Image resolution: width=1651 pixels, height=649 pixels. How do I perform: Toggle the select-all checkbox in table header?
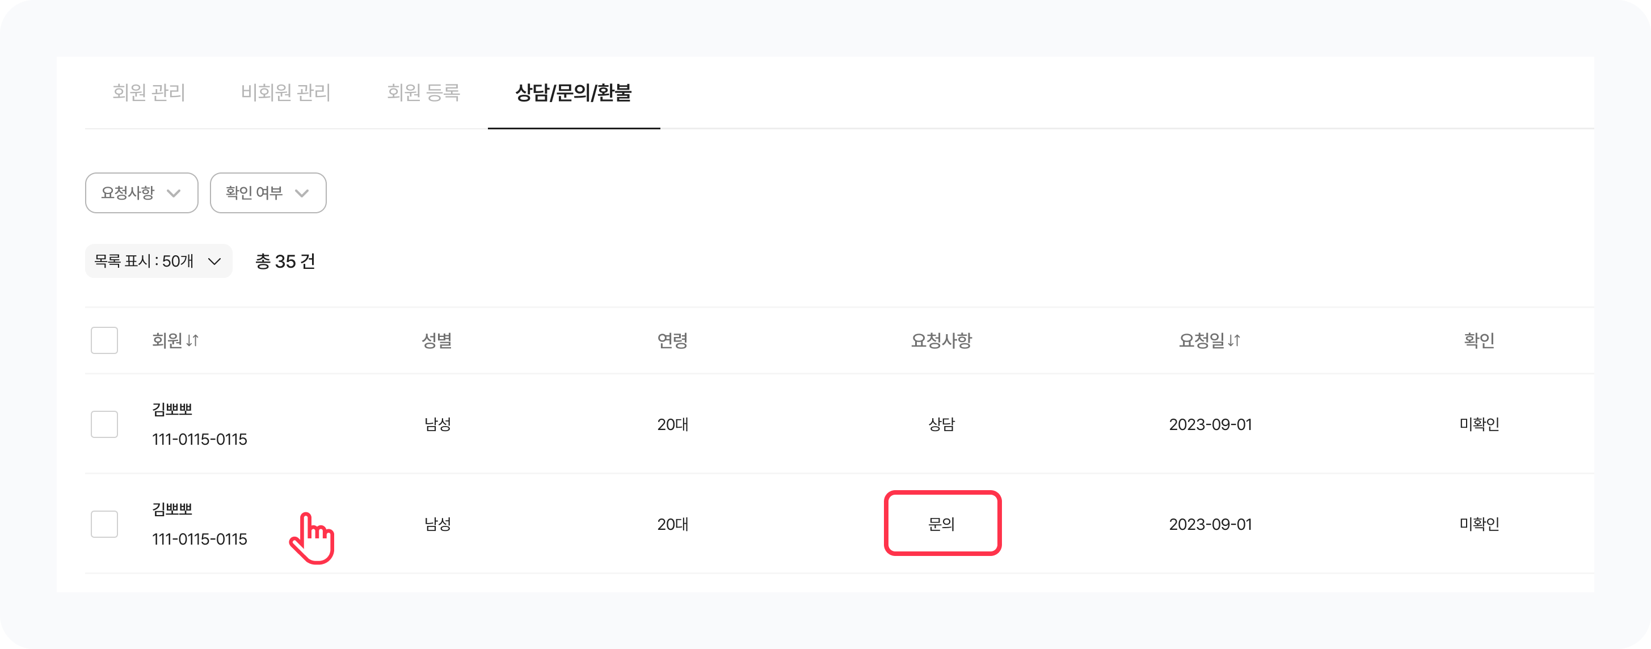point(104,340)
